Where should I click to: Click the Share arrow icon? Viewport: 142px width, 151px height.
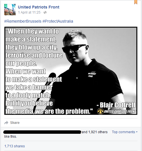coord(6,123)
